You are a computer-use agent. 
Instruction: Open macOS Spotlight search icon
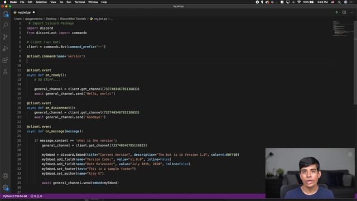pos(339,2)
